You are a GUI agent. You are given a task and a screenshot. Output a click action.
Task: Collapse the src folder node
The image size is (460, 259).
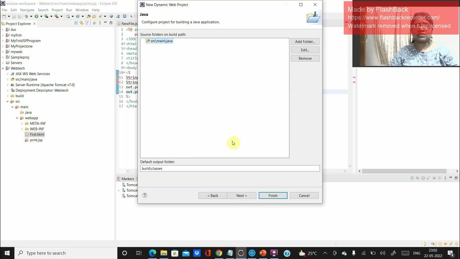coord(8,101)
